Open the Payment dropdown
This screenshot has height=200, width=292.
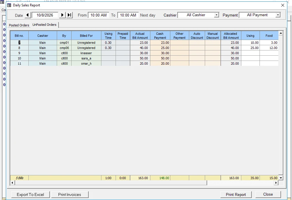pyautogui.click(x=278, y=15)
